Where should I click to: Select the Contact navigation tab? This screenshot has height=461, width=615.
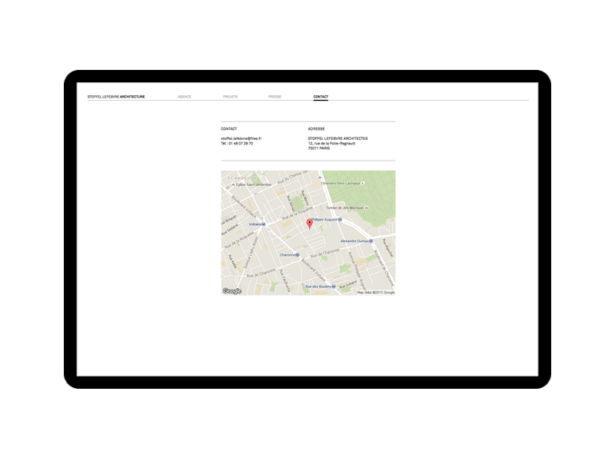[x=321, y=97]
